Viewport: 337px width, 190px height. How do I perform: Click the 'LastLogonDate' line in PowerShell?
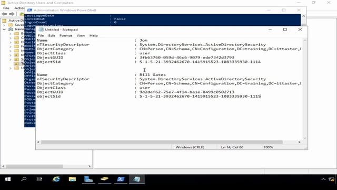tap(39, 15)
